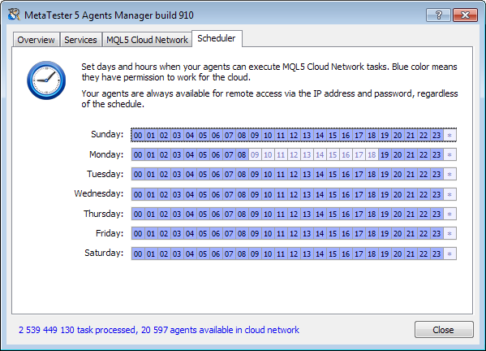
Task: Disable Friday hour 18
Action: click(x=372, y=234)
